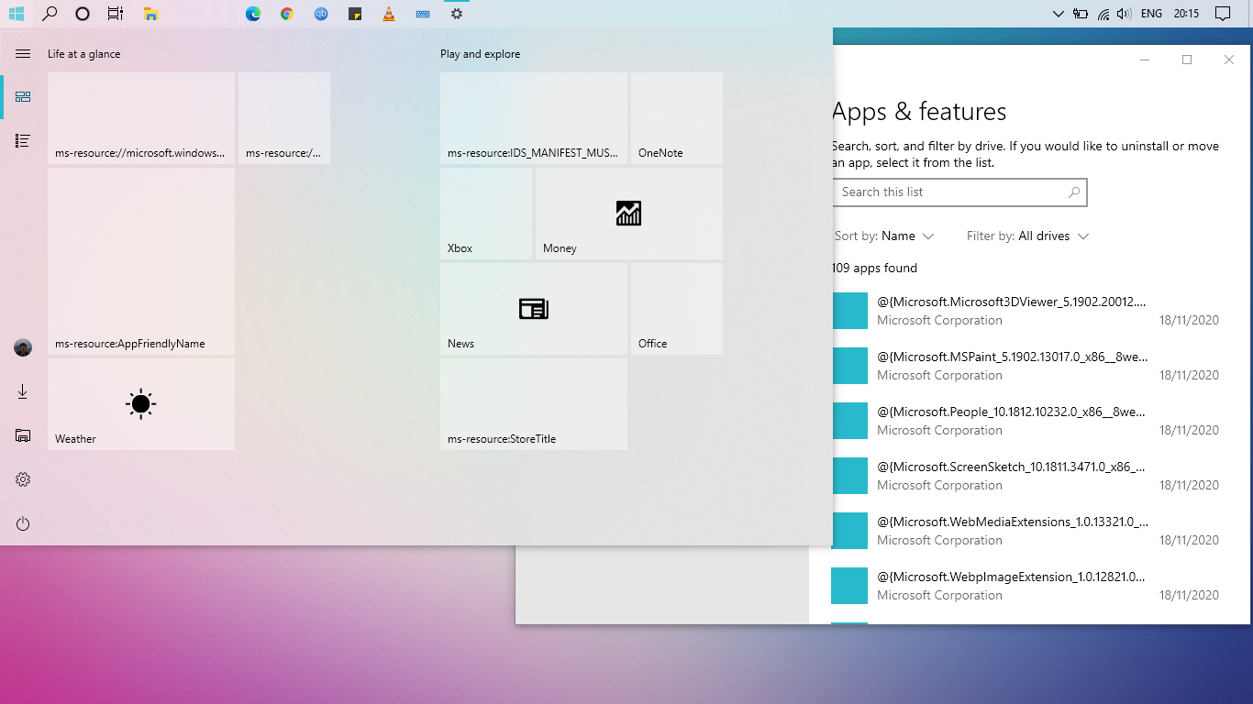This screenshot has width=1253, height=704.
Task: Switch to Settings app gear in taskbar
Action: coord(457,14)
